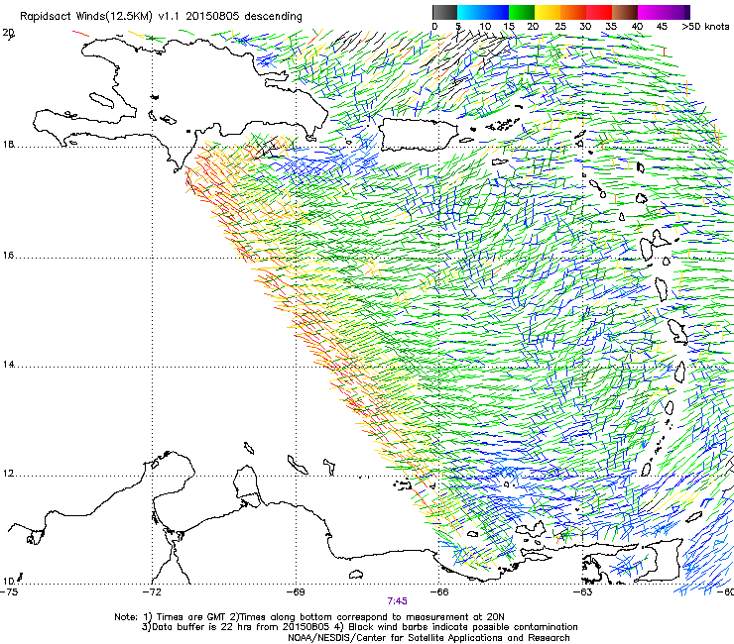
Task: Click the Puerto Rico island outline on the map
Action: [418, 134]
